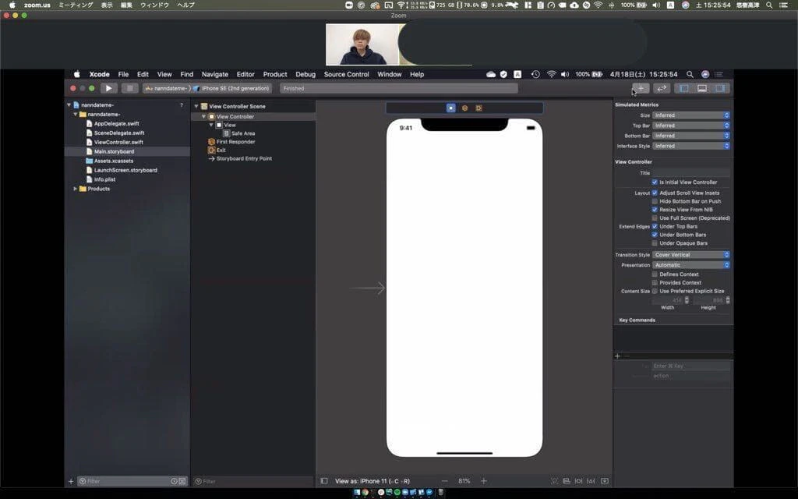The height and width of the screenshot is (499, 798).
Task: Select the nanndateme- scheme in toolbar
Action: pos(167,88)
